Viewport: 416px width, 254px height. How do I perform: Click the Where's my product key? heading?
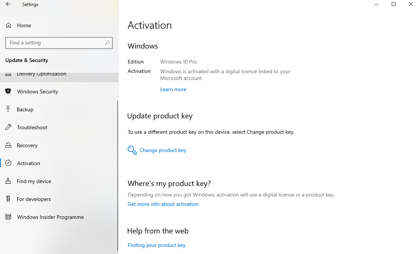tap(169, 183)
